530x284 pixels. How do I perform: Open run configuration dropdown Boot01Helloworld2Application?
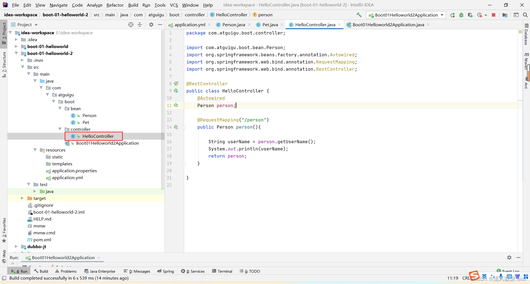[406, 15]
